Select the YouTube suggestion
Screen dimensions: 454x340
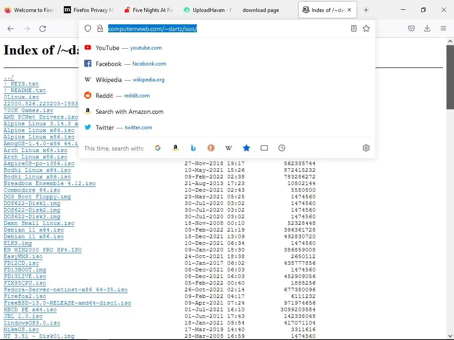coord(227,48)
